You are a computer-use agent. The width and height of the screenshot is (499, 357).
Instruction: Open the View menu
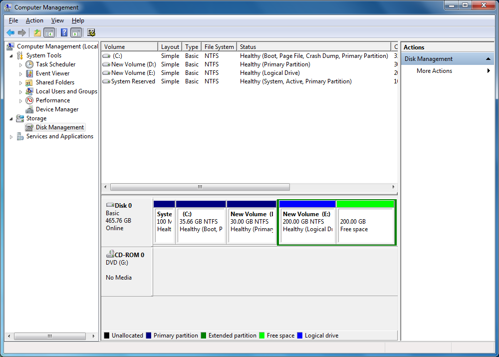57,20
